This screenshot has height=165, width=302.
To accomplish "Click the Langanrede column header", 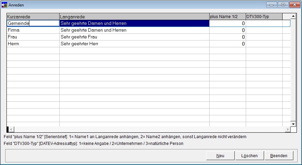I will (134, 17).
